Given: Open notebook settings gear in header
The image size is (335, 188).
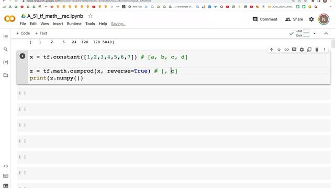Looking at the screenshot, I should pos(311,19).
